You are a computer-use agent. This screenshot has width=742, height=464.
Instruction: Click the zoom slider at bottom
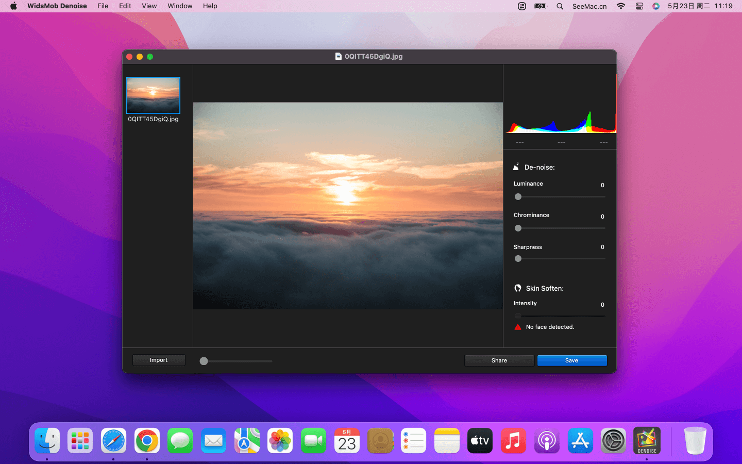(x=236, y=361)
